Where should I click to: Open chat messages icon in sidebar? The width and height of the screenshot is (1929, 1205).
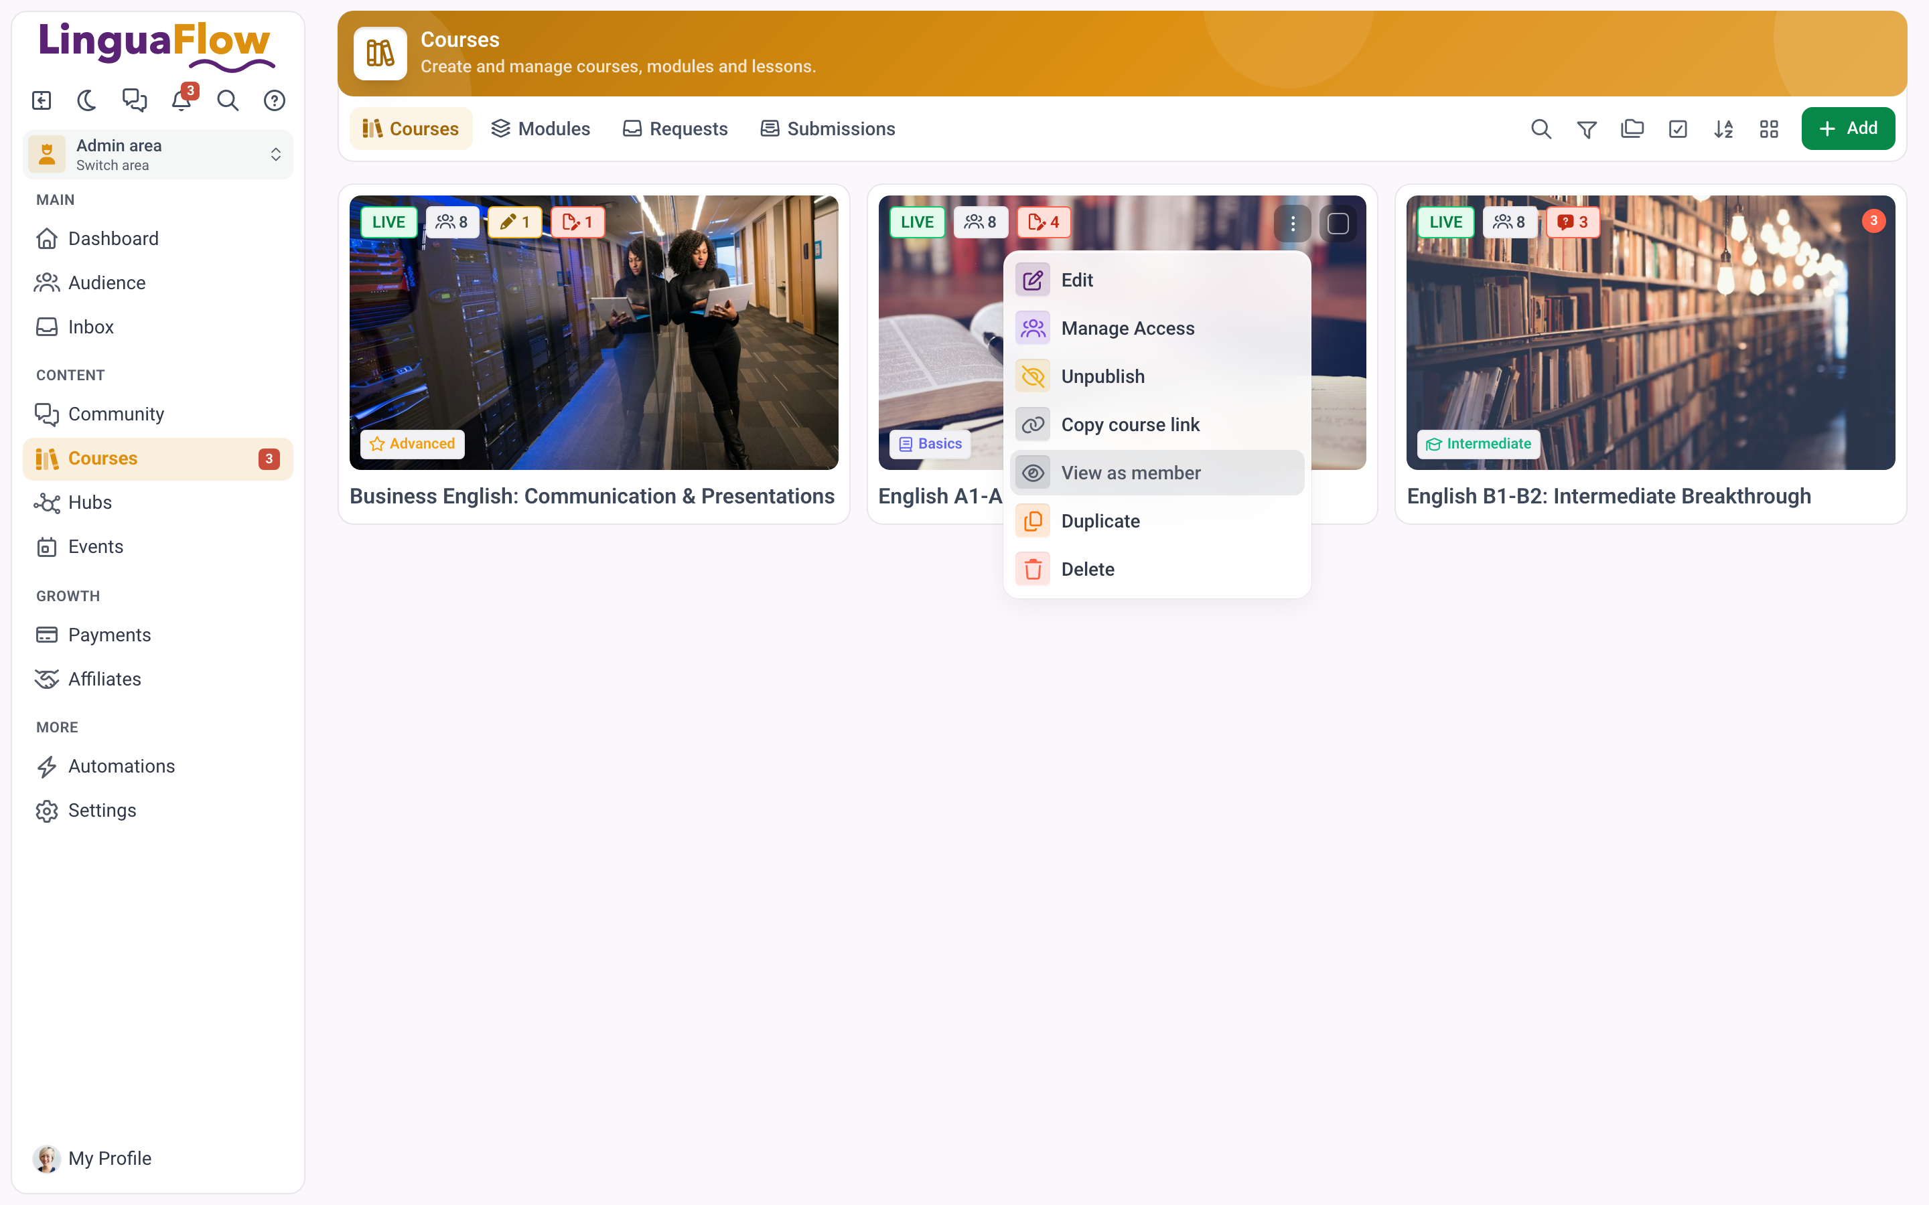click(135, 100)
